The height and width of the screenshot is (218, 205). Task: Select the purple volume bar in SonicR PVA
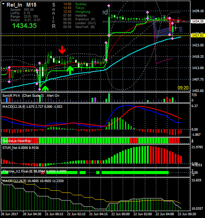(x=95, y=100)
